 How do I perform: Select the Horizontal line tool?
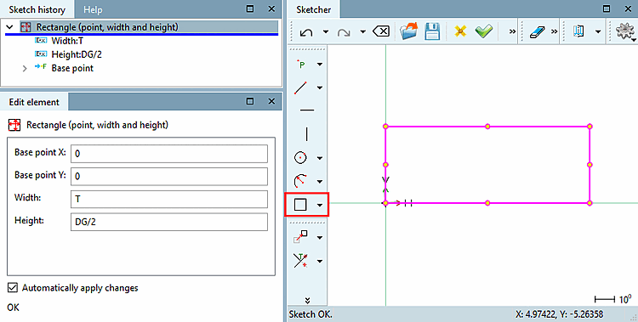pyautogui.click(x=307, y=110)
